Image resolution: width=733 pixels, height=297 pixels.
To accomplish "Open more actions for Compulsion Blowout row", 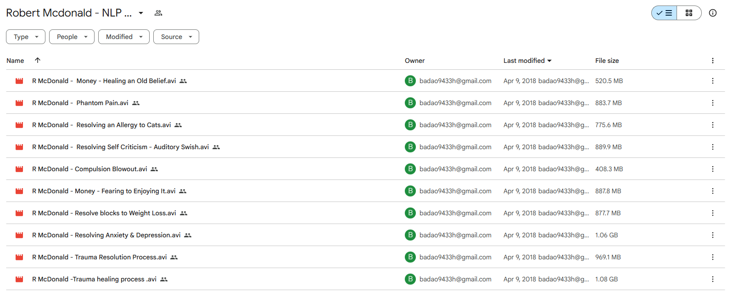I will point(713,169).
